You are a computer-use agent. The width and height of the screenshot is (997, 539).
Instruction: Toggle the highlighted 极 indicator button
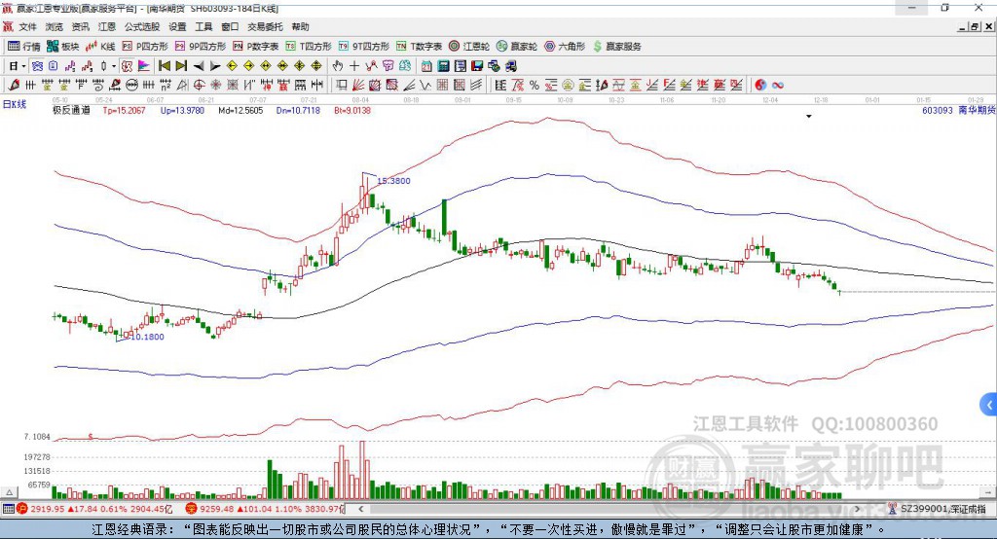point(128,65)
